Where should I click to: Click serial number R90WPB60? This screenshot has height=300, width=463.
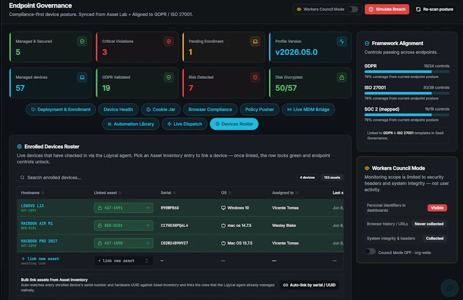click(x=170, y=208)
